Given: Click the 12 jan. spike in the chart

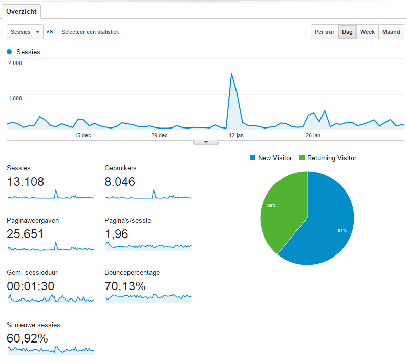Looking at the screenshot, I should pyautogui.click(x=231, y=74).
